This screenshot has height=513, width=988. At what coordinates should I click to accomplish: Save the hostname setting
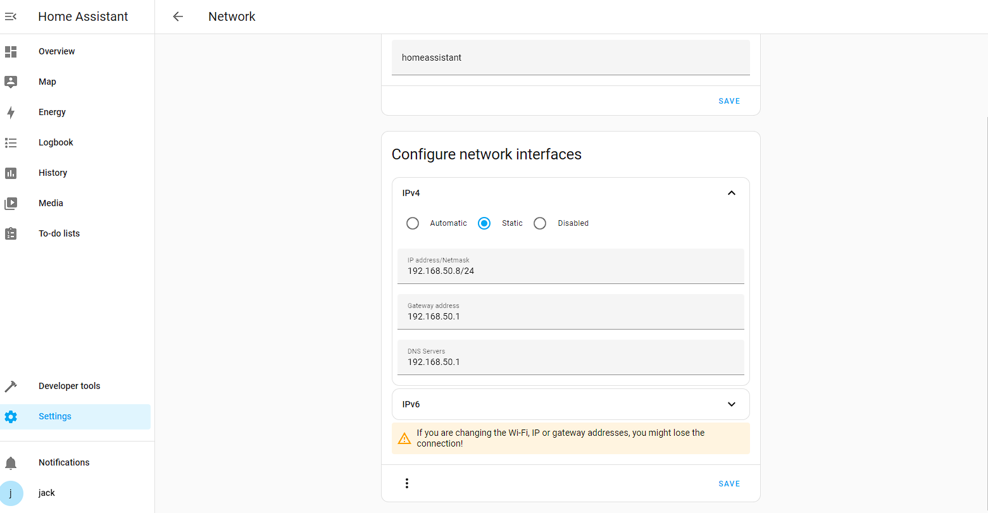[729, 101]
